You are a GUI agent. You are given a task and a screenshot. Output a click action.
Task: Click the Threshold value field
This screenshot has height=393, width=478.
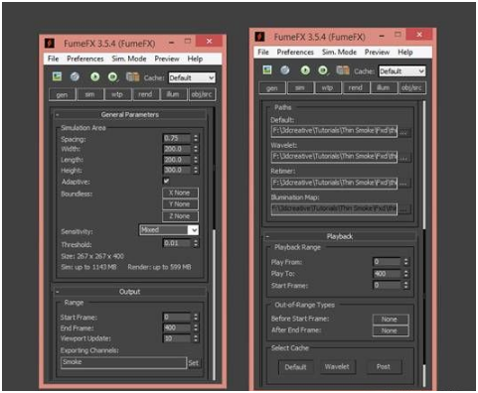click(x=177, y=243)
